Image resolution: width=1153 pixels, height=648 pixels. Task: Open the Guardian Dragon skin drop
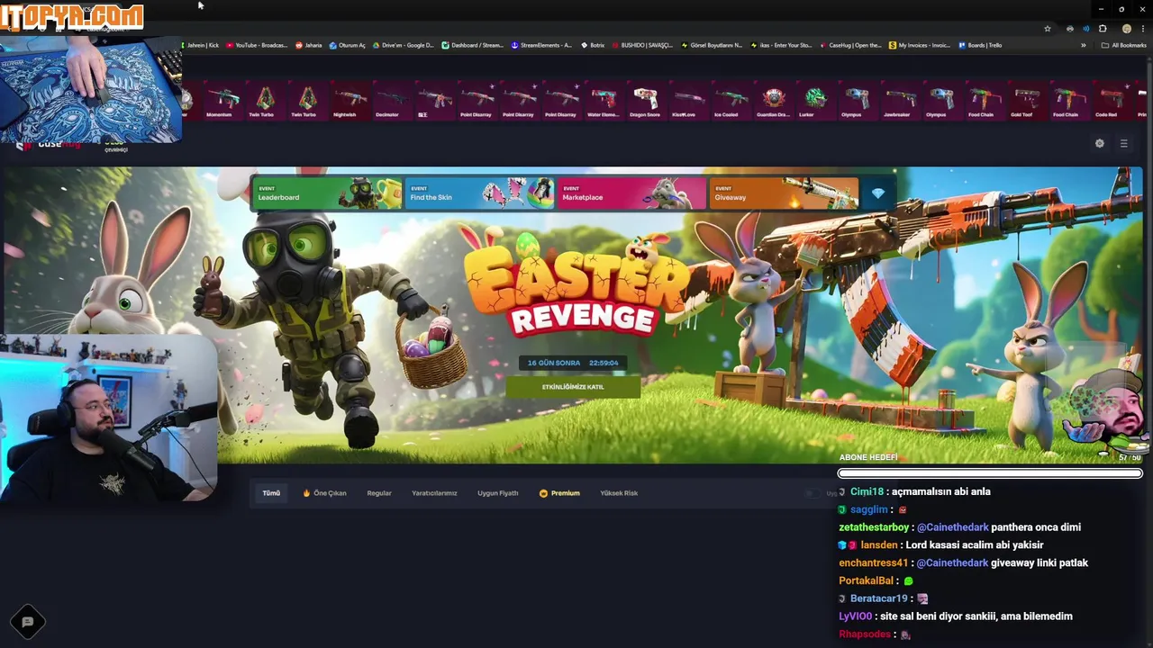point(774,101)
